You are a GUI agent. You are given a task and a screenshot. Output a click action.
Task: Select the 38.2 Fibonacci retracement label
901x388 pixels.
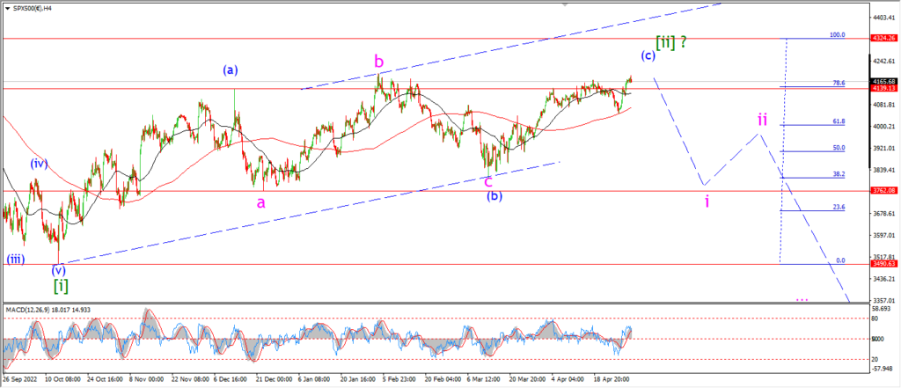[x=838, y=174]
